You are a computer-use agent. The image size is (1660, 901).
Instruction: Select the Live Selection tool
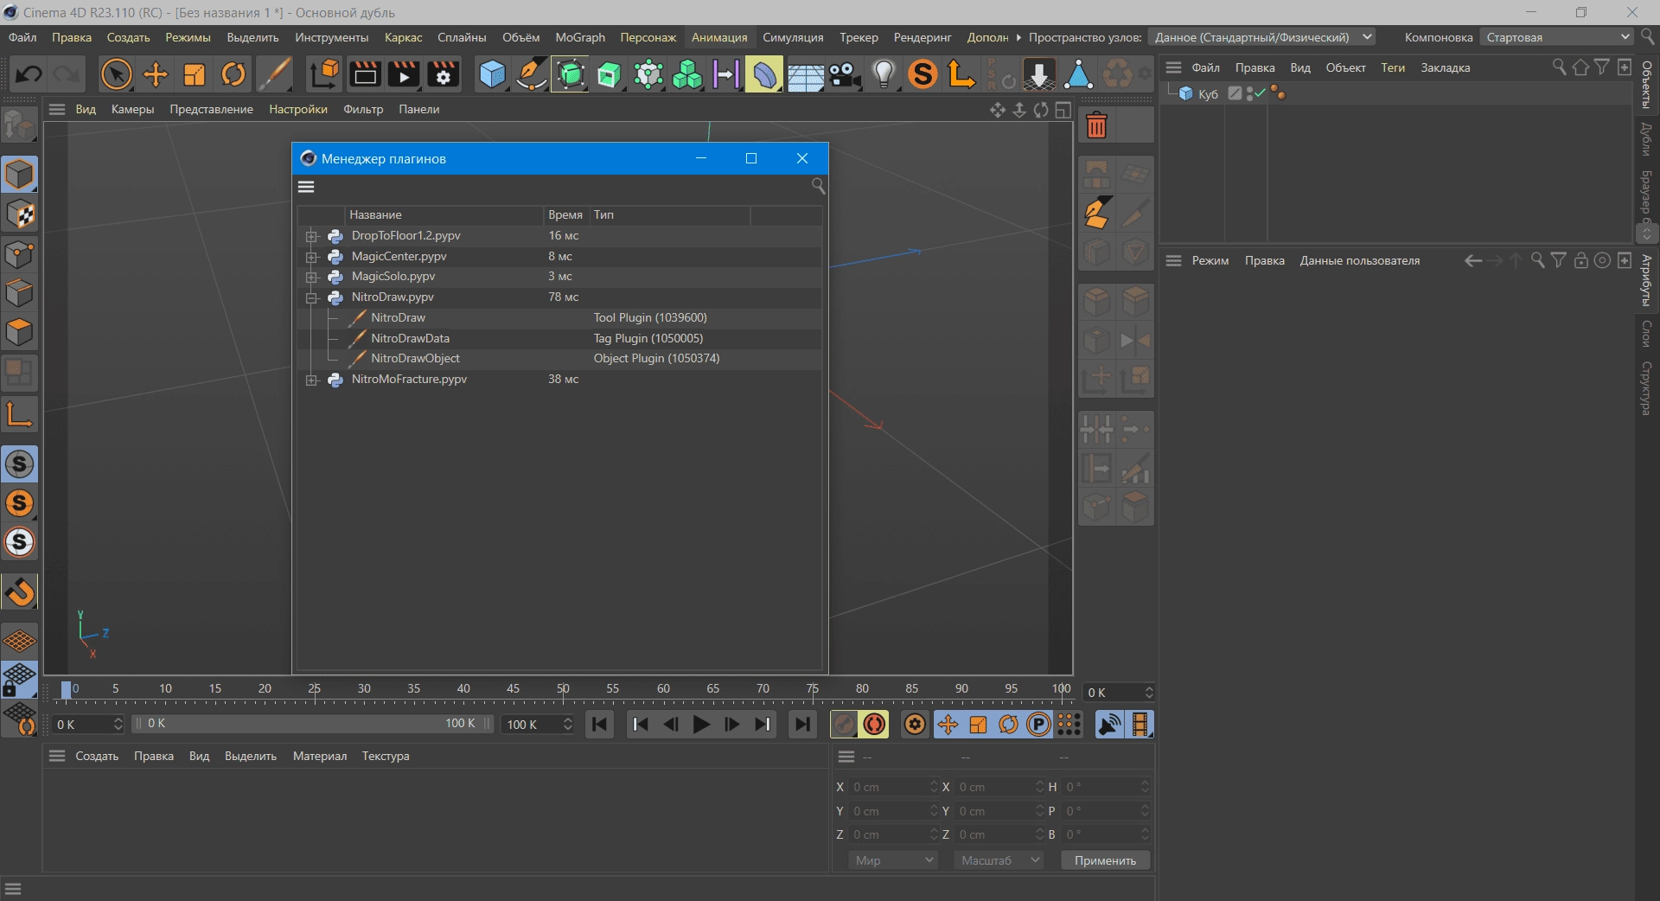tap(116, 74)
